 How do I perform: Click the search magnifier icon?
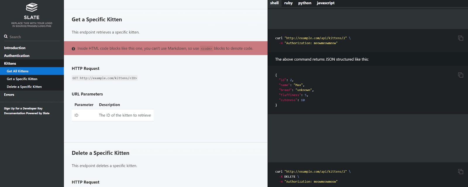[x=6, y=36]
